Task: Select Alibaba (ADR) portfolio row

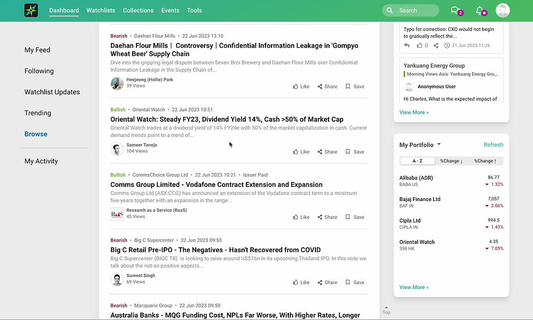Action: (451, 181)
